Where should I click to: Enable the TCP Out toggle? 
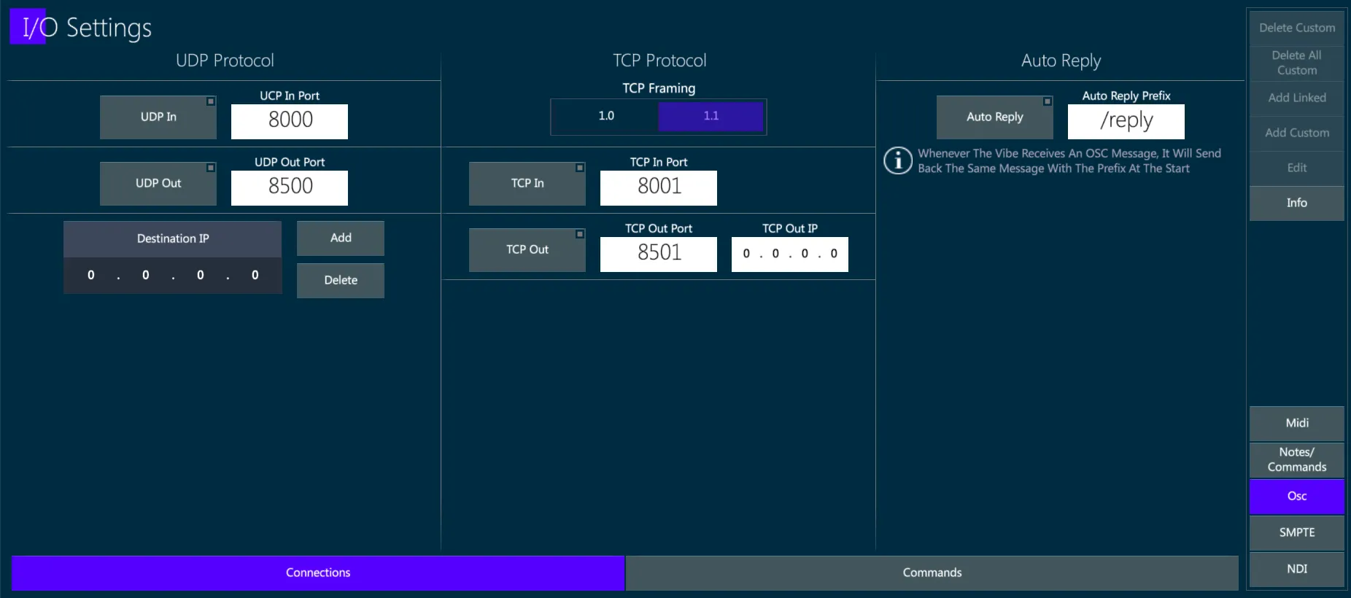[527, 249]
